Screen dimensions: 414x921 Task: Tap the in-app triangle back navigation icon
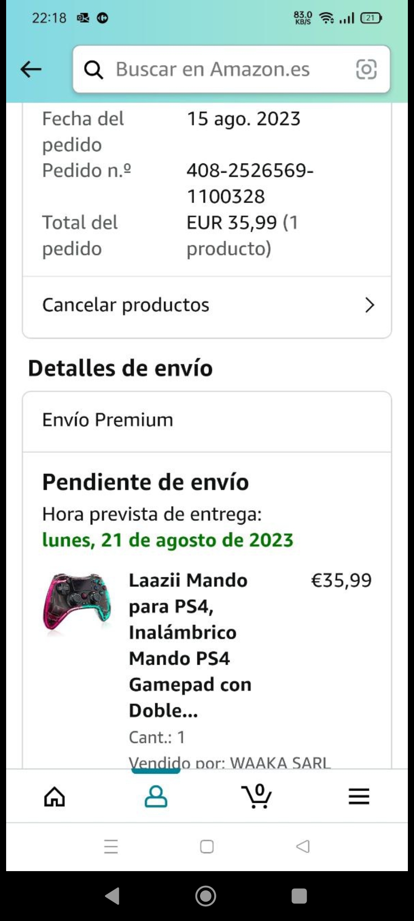pos(303,847)
